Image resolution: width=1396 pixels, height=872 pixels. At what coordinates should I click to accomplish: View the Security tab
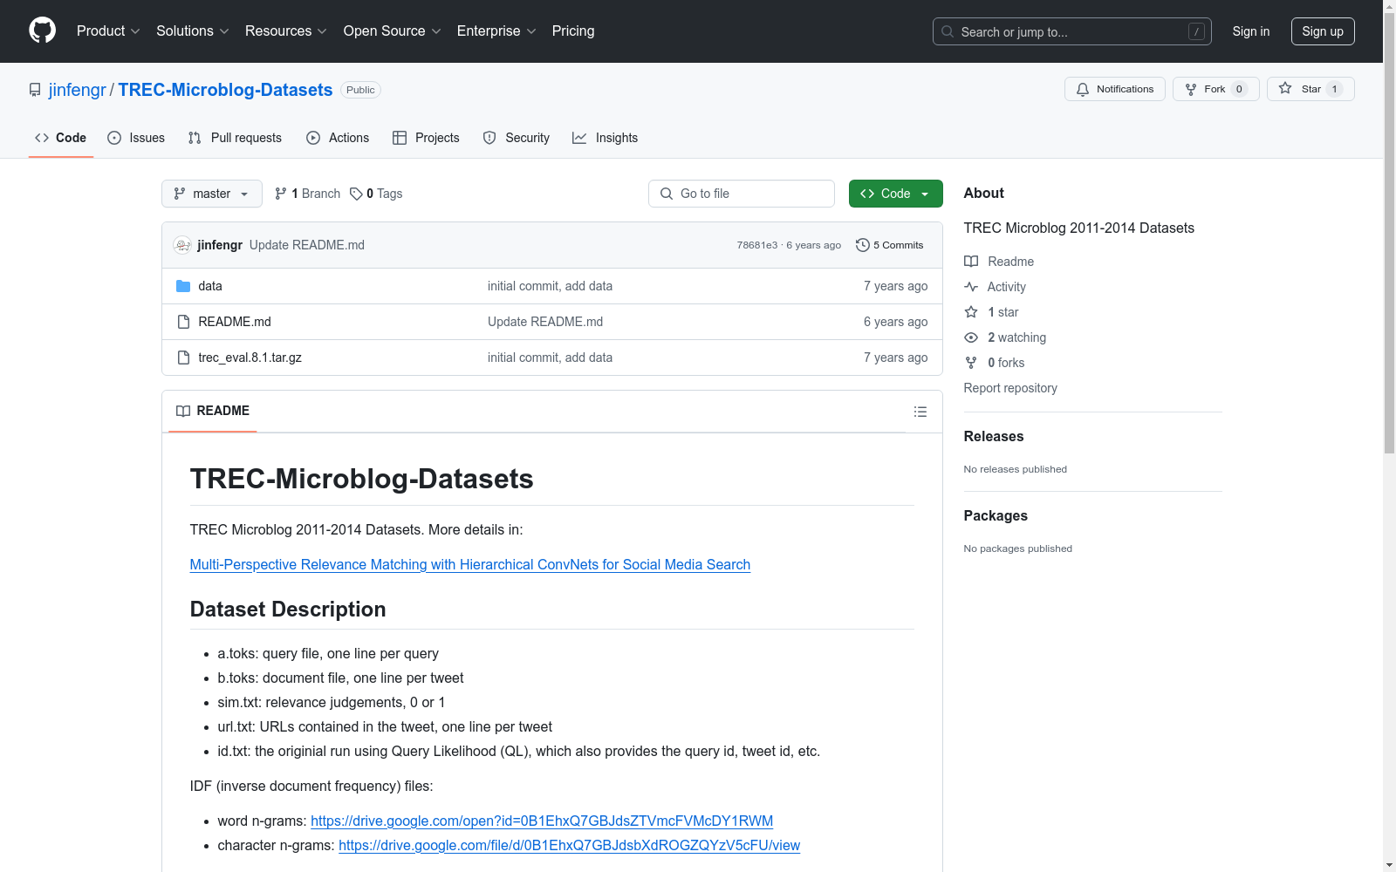517,138
